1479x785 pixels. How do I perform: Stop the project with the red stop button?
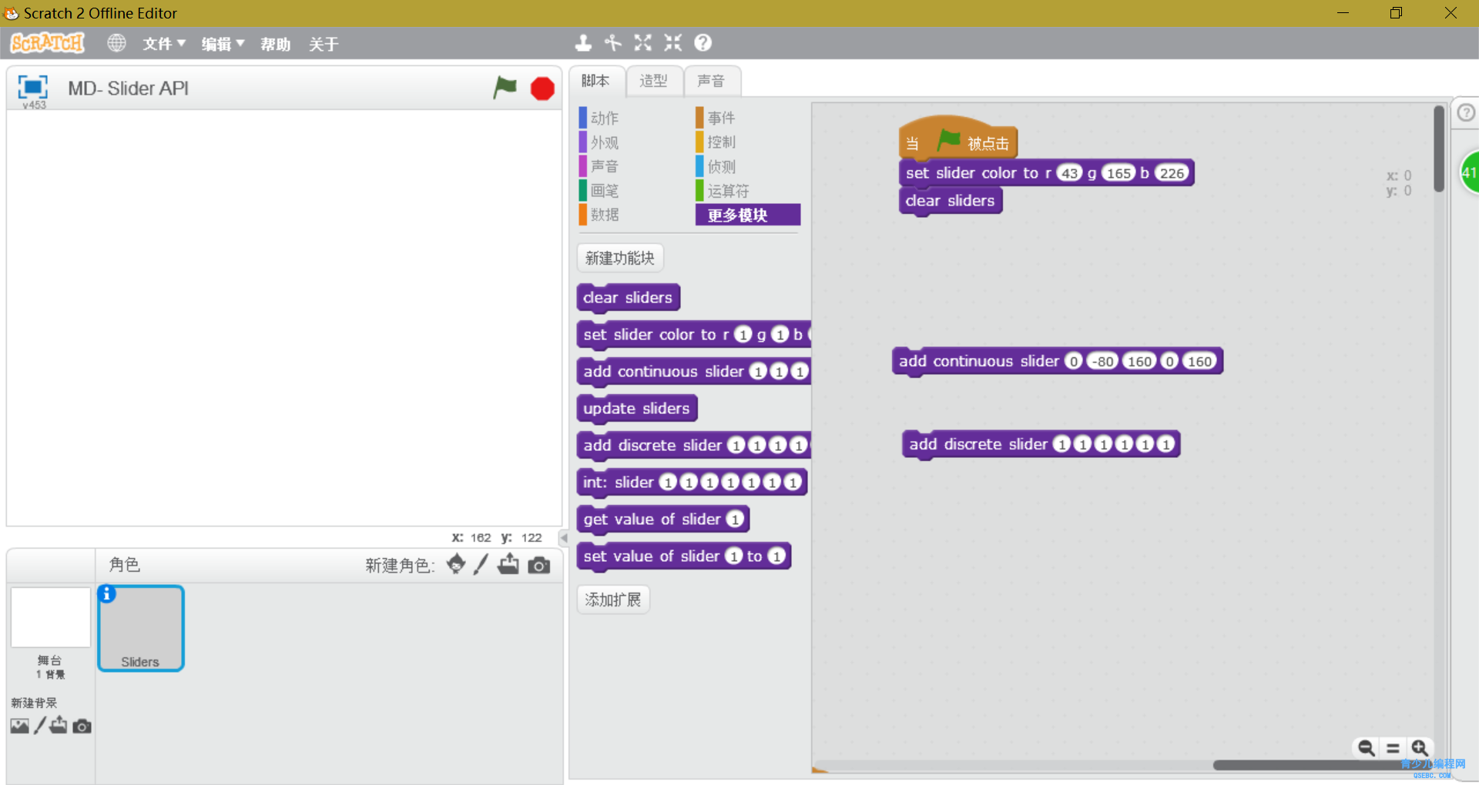click(542, 89)
